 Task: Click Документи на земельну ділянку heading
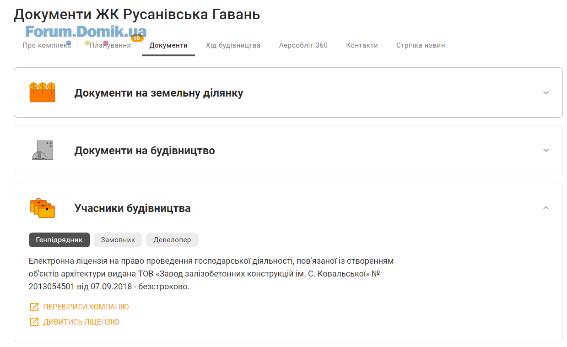coord(159,93)
